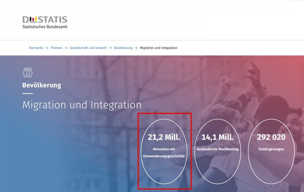Click arrow before Migration und Integration breadcrumb

[x=136, y=48]
